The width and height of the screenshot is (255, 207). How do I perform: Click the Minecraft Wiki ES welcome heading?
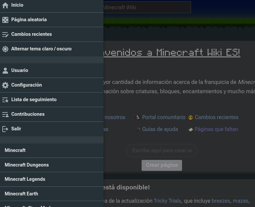[172, 52]
